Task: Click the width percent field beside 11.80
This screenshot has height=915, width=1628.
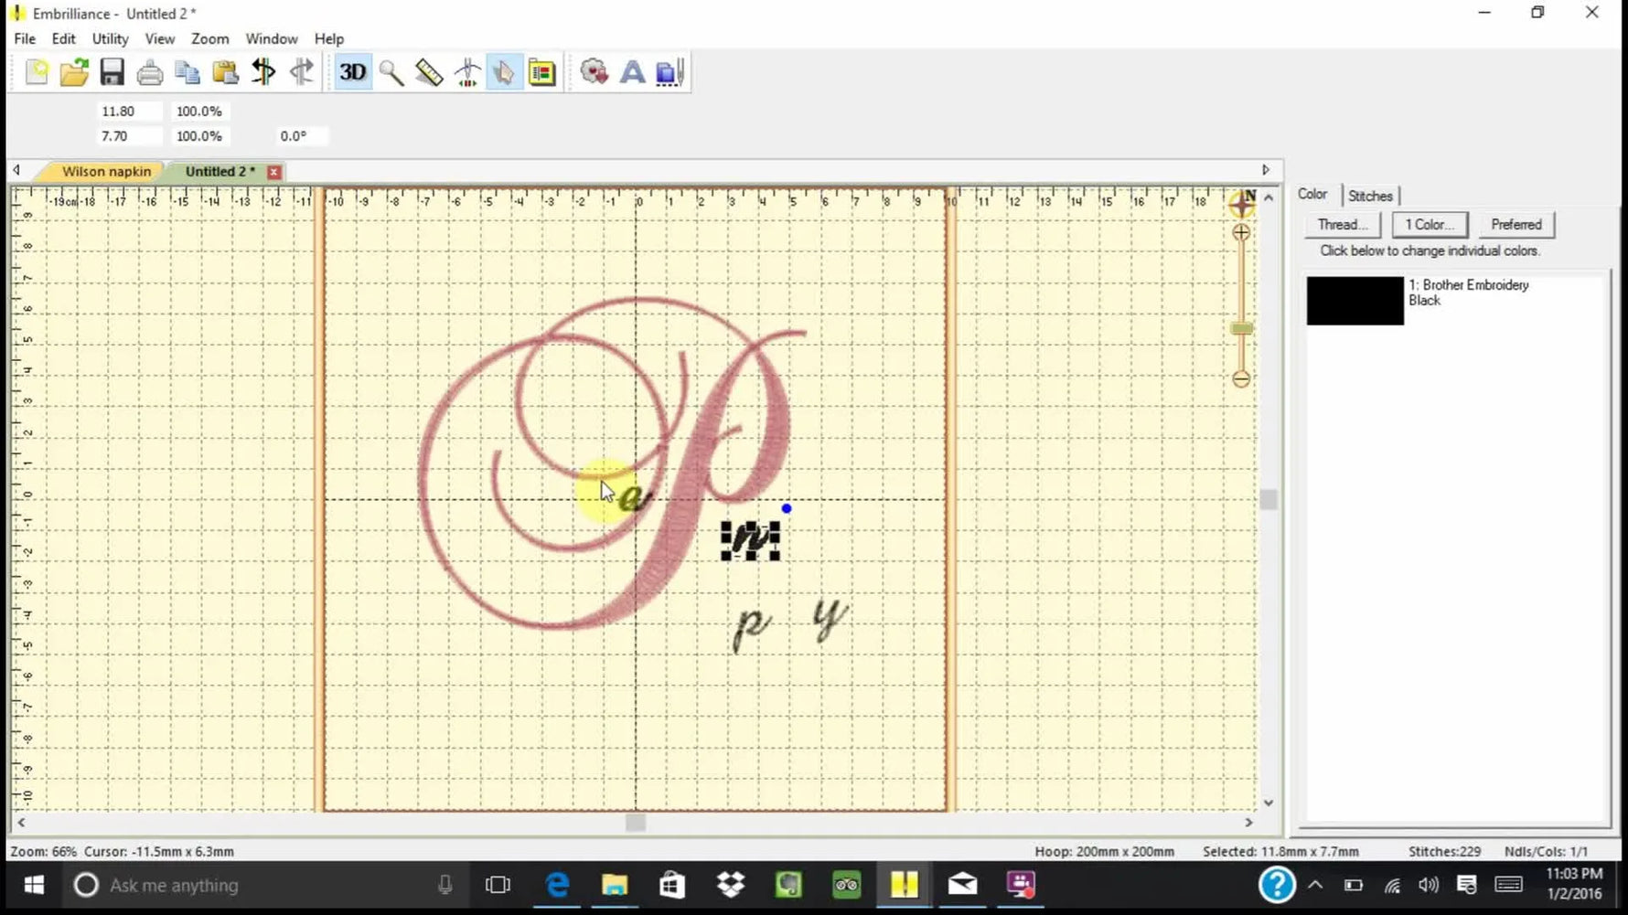Action: point(201,112)
